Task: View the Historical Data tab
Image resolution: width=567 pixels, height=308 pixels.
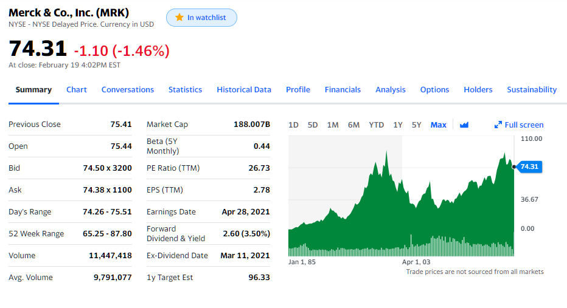Action: 244,89
